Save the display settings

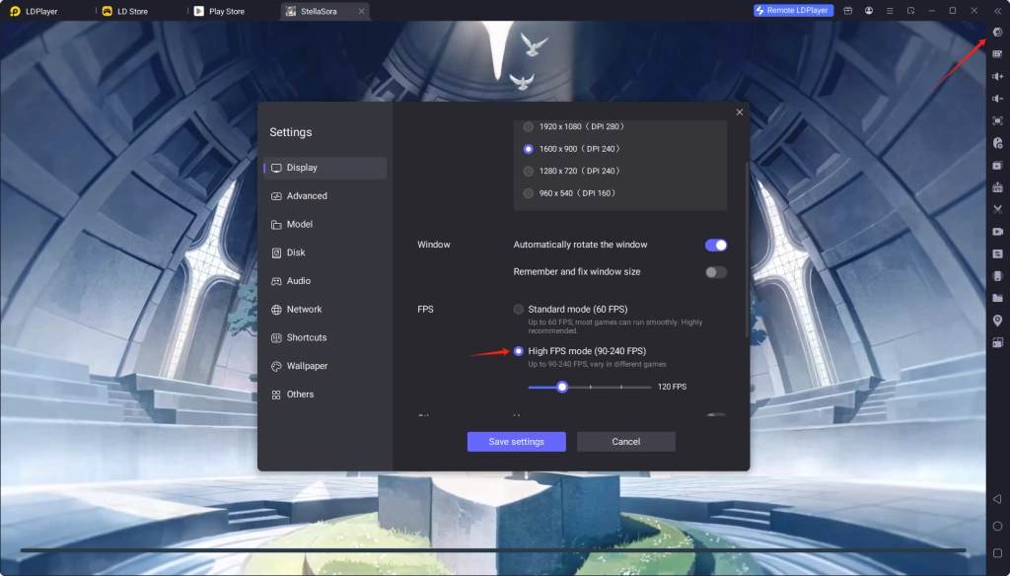(x=516, y=441)
